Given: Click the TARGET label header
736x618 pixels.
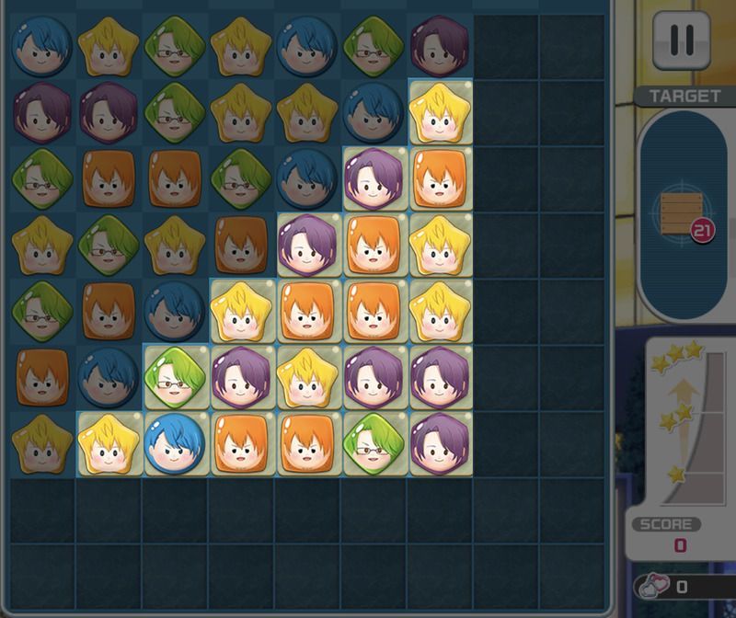Looking at the screenshot, I should point(684,97).
